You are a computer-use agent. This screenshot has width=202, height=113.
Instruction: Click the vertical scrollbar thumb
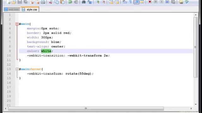(x=196, y=47)
